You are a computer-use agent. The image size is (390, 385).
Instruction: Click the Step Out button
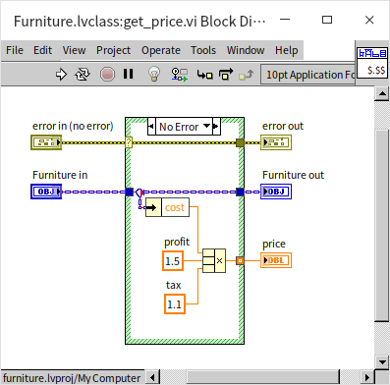point(247,75)
